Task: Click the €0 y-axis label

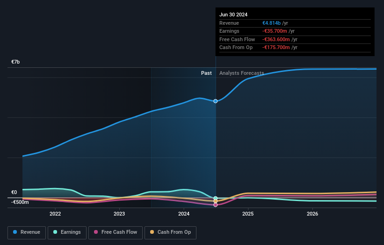Action: (x=14, y=192)
